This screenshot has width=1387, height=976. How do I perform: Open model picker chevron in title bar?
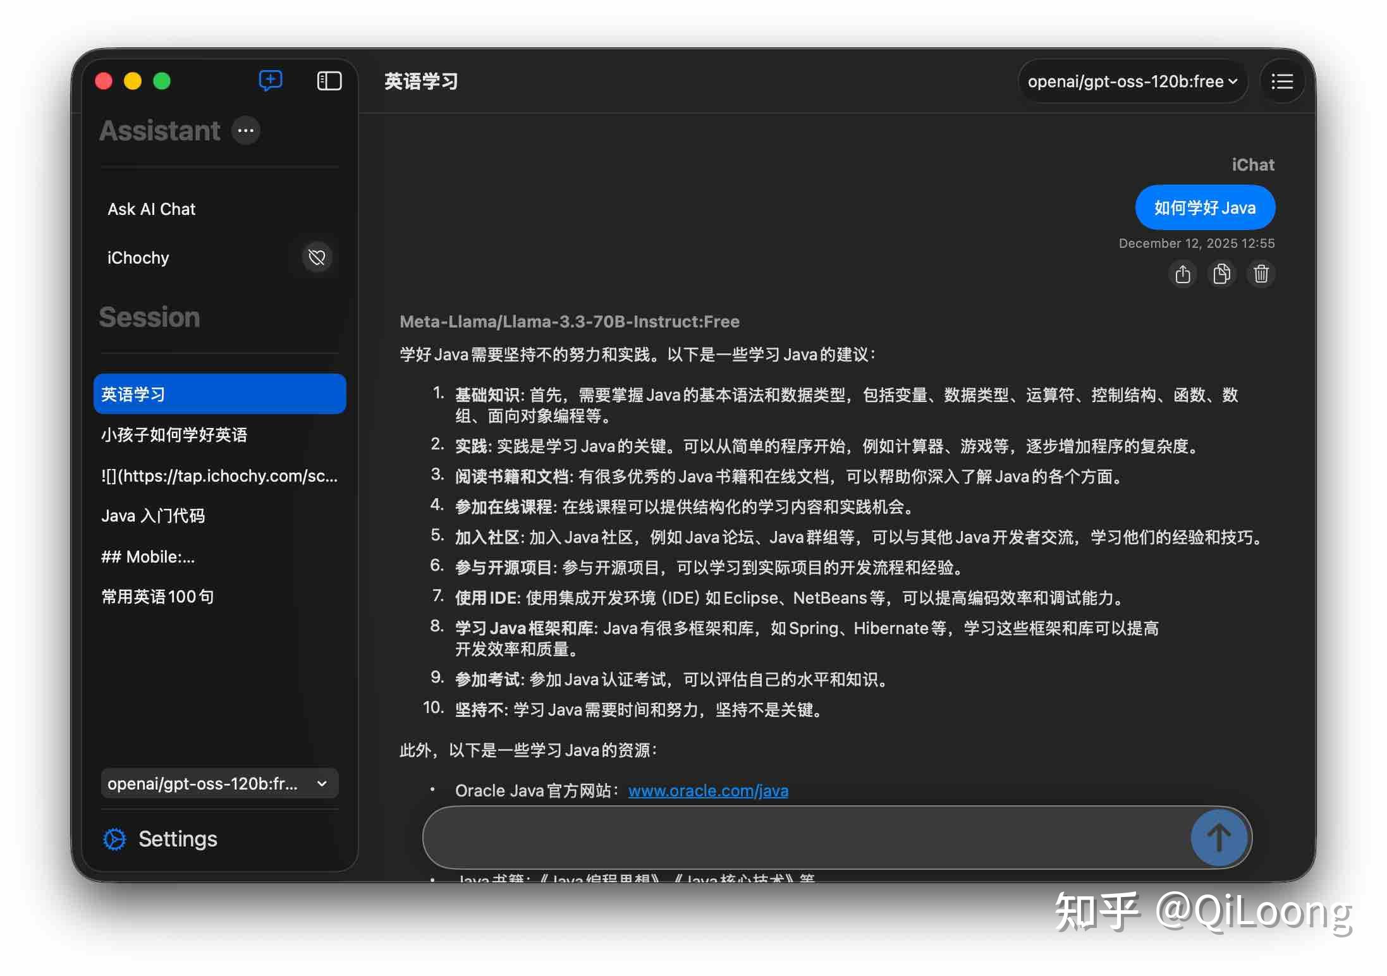point(1232,81)
